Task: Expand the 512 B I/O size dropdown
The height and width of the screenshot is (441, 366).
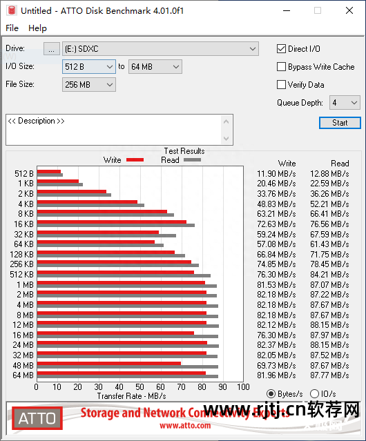Action: point(89,67)
